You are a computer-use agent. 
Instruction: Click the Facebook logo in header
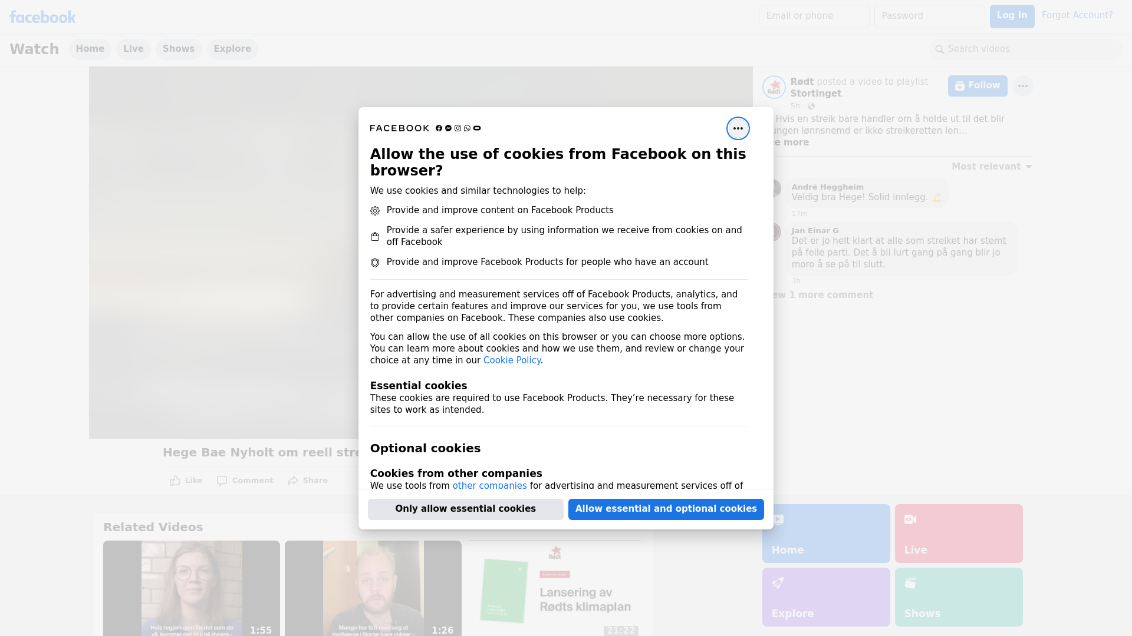(42, 17)
